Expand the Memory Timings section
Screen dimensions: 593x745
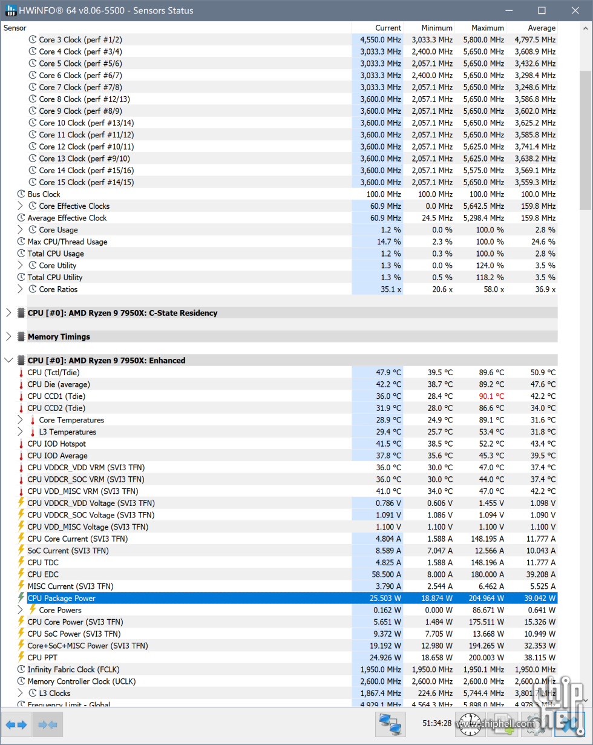click(8, 336)
